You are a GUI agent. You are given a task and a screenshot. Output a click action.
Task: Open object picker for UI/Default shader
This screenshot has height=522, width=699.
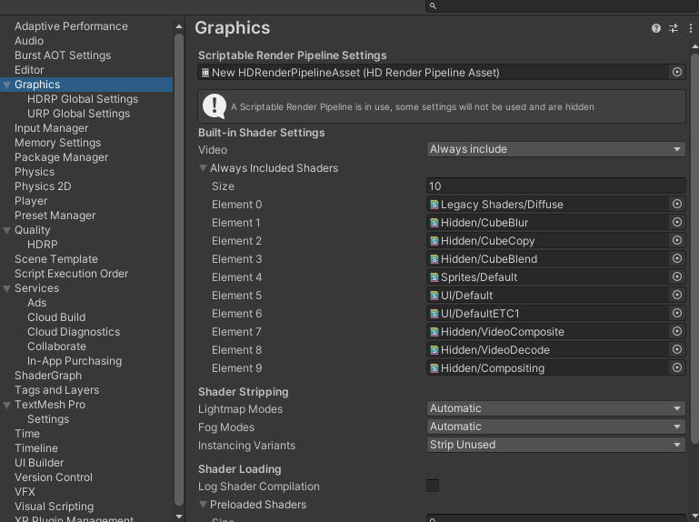(x=677, y=296)
